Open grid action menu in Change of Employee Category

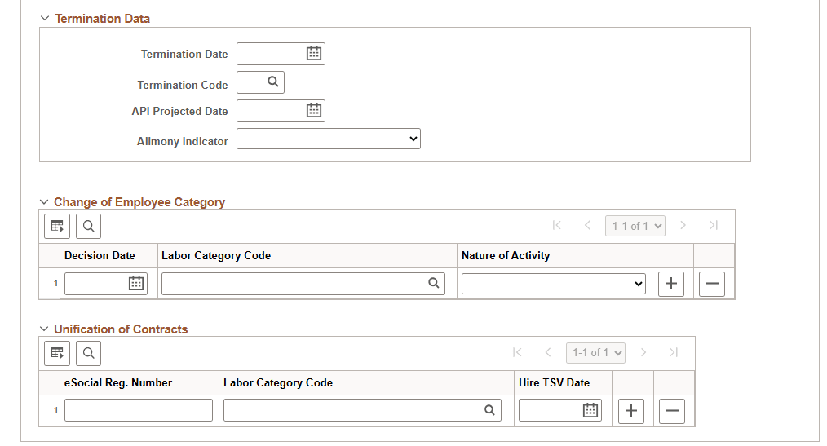point(57,226)
